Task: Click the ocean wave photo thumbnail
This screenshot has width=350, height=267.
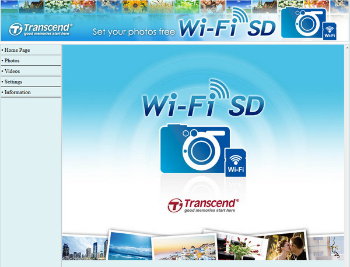Action: [131, 245]
